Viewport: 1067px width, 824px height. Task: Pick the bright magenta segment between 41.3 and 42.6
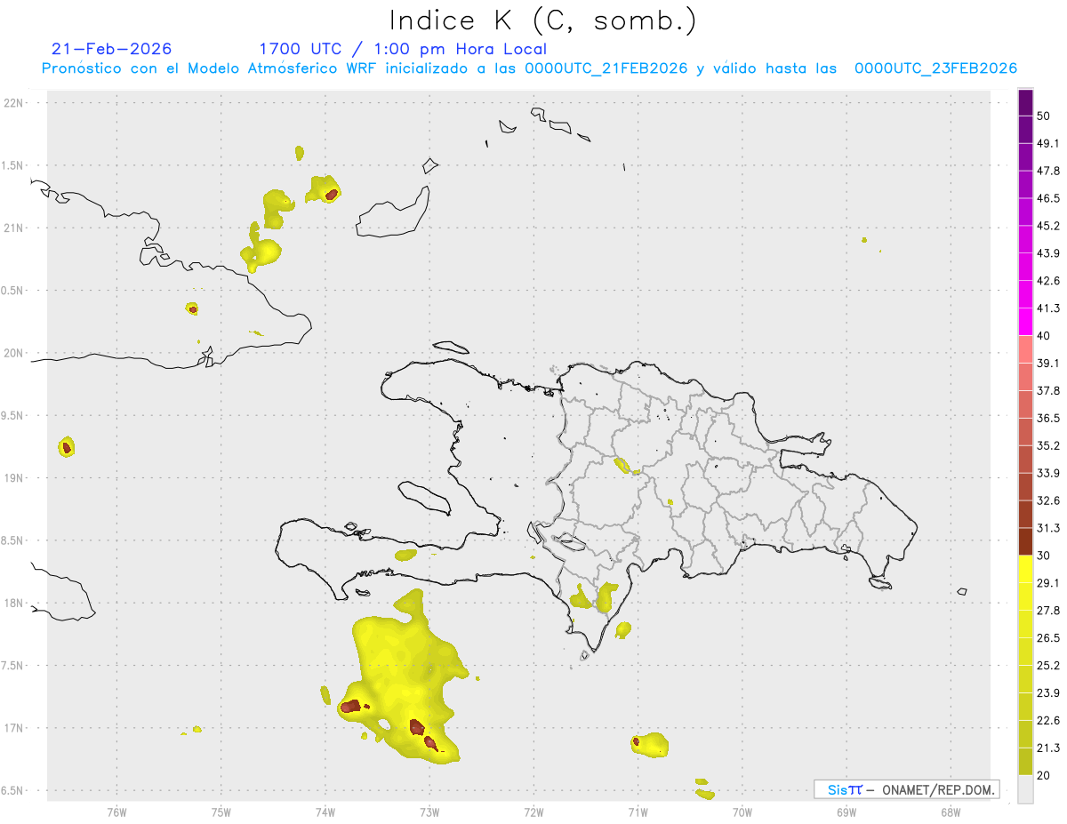[1025, 294]
